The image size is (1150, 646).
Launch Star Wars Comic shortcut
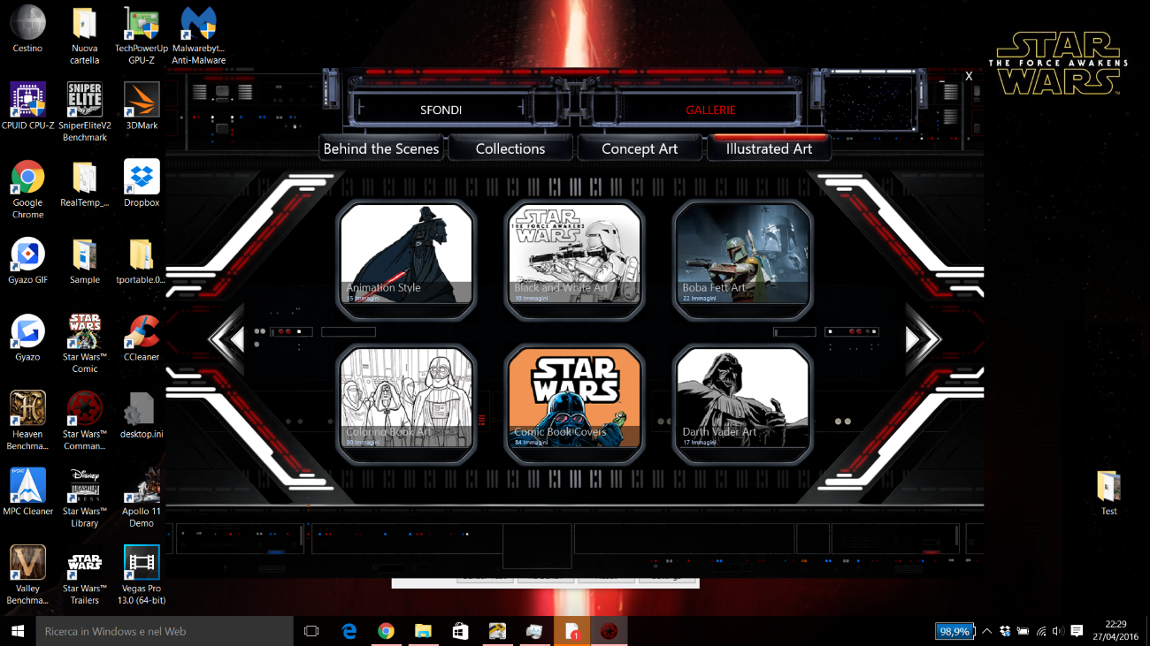[85, 344]
